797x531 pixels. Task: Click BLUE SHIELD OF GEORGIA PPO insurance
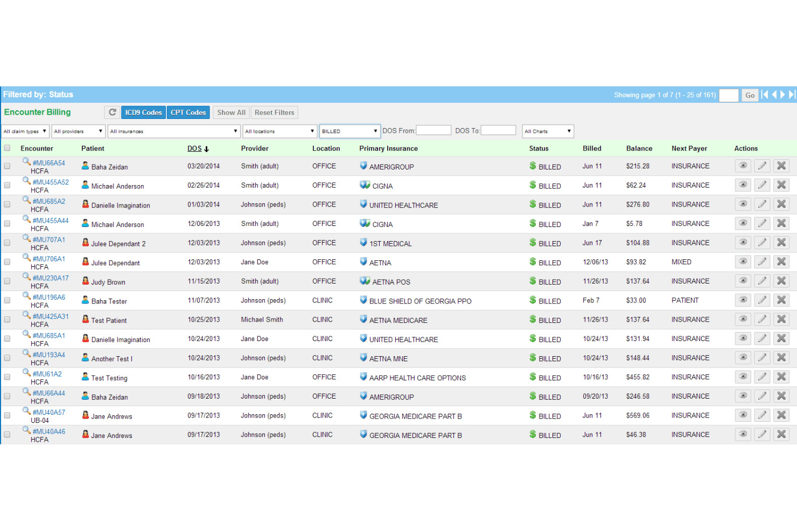pos(420,301)
